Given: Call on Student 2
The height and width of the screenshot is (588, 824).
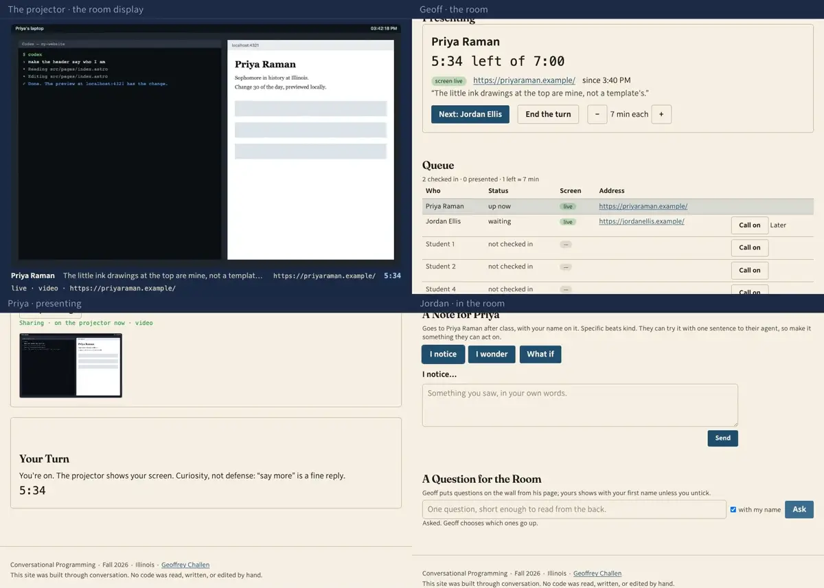Looking at the screenshot, I should pyautogui.click(x=749, y=270).
